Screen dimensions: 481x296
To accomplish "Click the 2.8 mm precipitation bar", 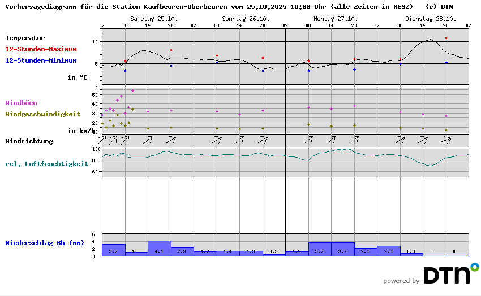I will pyautogui.click(x=389, y=251).
